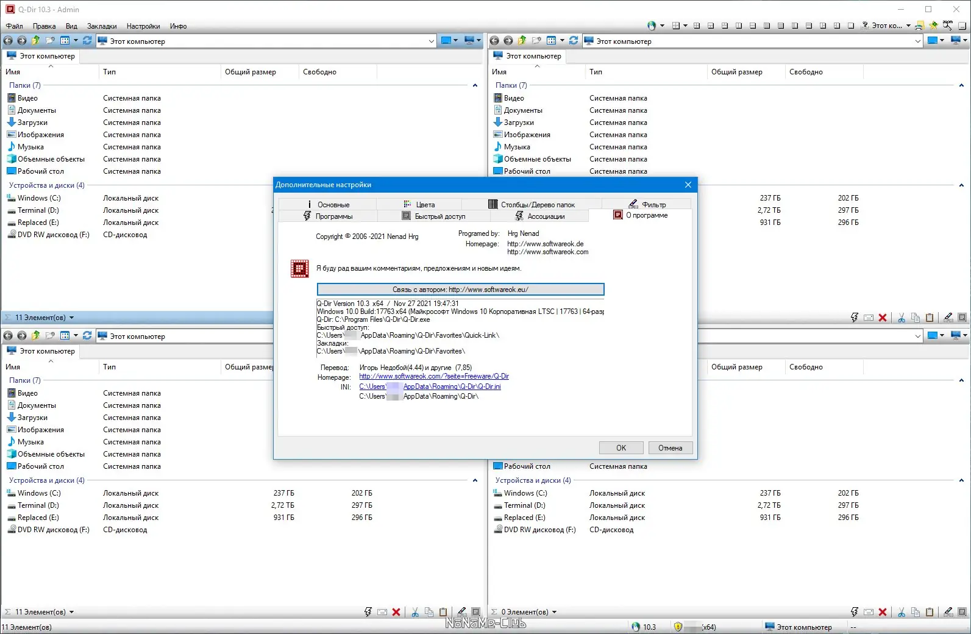Open the printer icon in main toolbar
Image resolution: width=971 pixels, height=634 pixels.
919,26
